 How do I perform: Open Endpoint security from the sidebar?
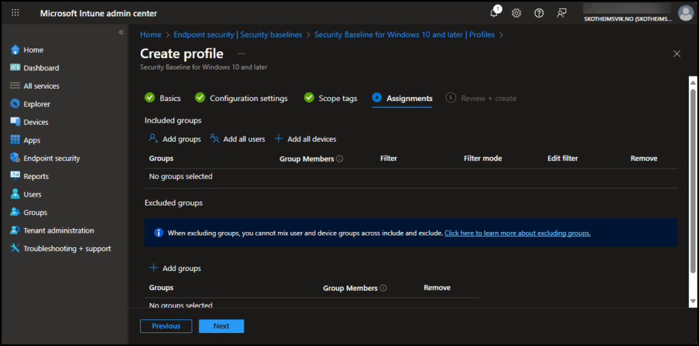click(52, 158)
